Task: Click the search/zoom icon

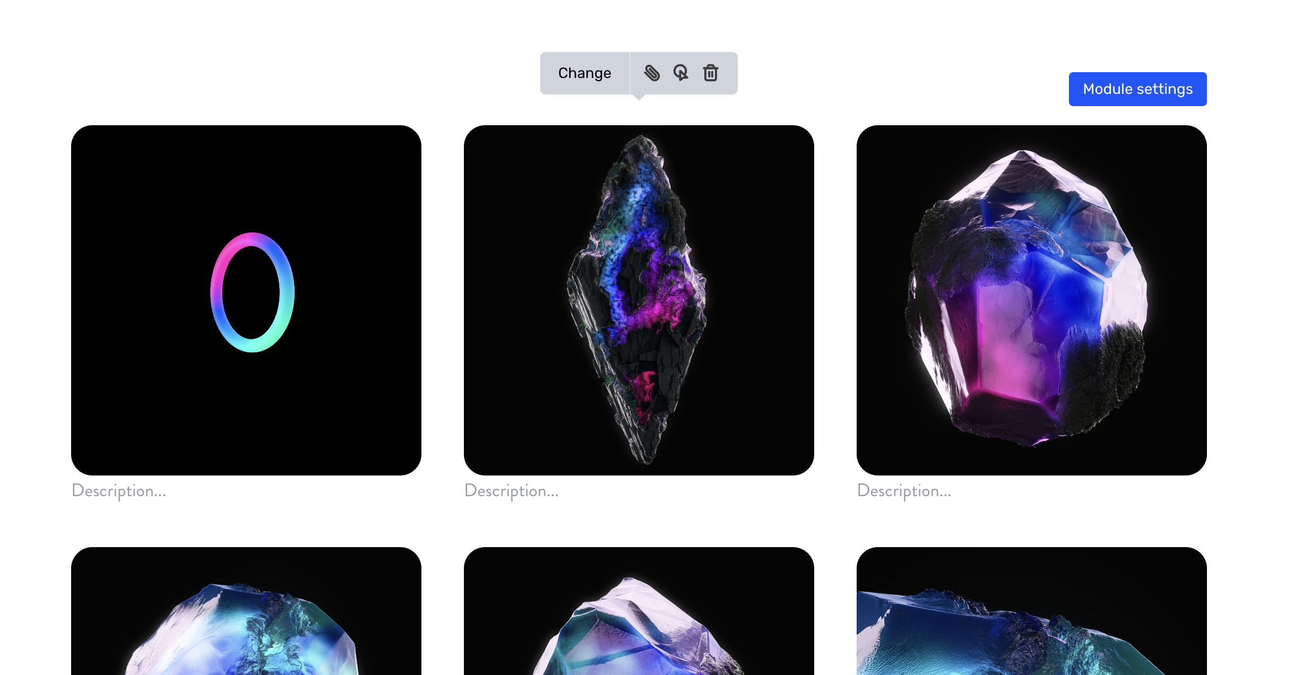Action: [680, 73]
